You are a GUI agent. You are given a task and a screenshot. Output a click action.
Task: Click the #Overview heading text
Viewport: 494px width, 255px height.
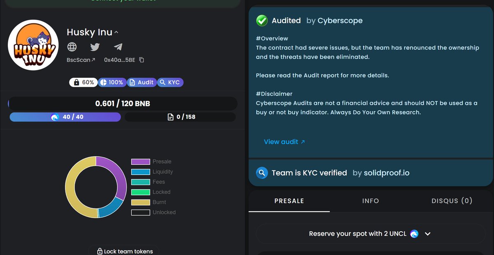[x=272, y=39]
